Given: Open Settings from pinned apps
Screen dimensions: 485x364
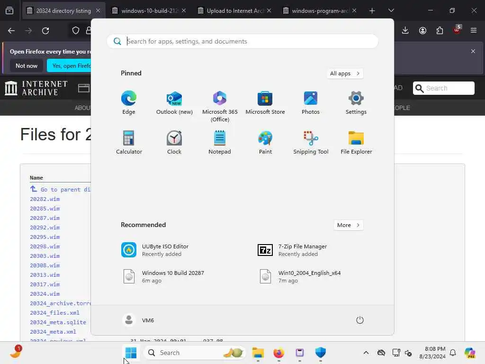Looking at the screenshot, I should point(356,103).
